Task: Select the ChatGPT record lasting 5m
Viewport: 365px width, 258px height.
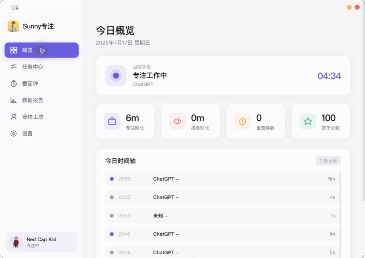Action: tap(222, 179)
